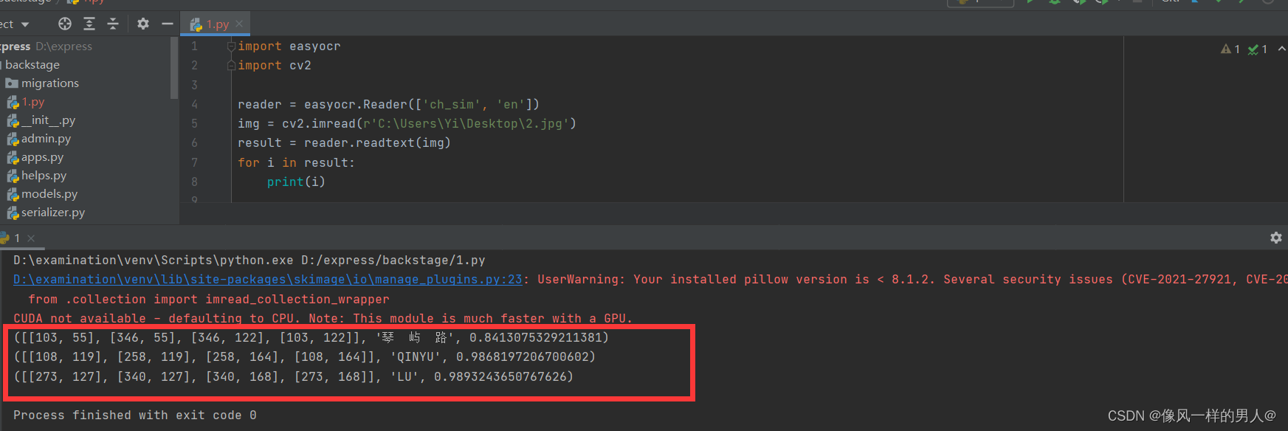Close the Run tab named 1

(31, 238)
